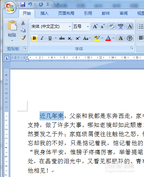Click the selected text 近几年来
The width and height of the screenshot is (144, 177).
point(52,116)
